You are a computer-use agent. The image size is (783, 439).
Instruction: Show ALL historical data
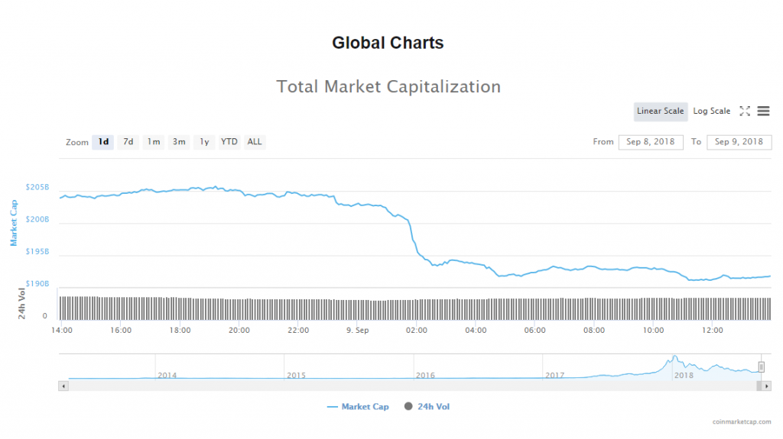coord(255,142)
